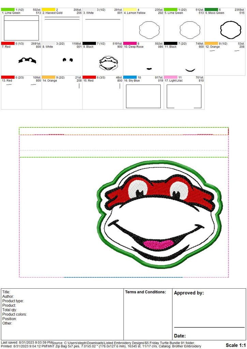Pick the Deep Rose color swatch
The width and height of the screenshot is (247, 349).
(x=130, y=43)
